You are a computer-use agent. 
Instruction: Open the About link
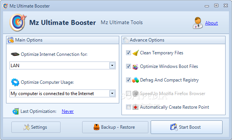[x=212, y=23]
